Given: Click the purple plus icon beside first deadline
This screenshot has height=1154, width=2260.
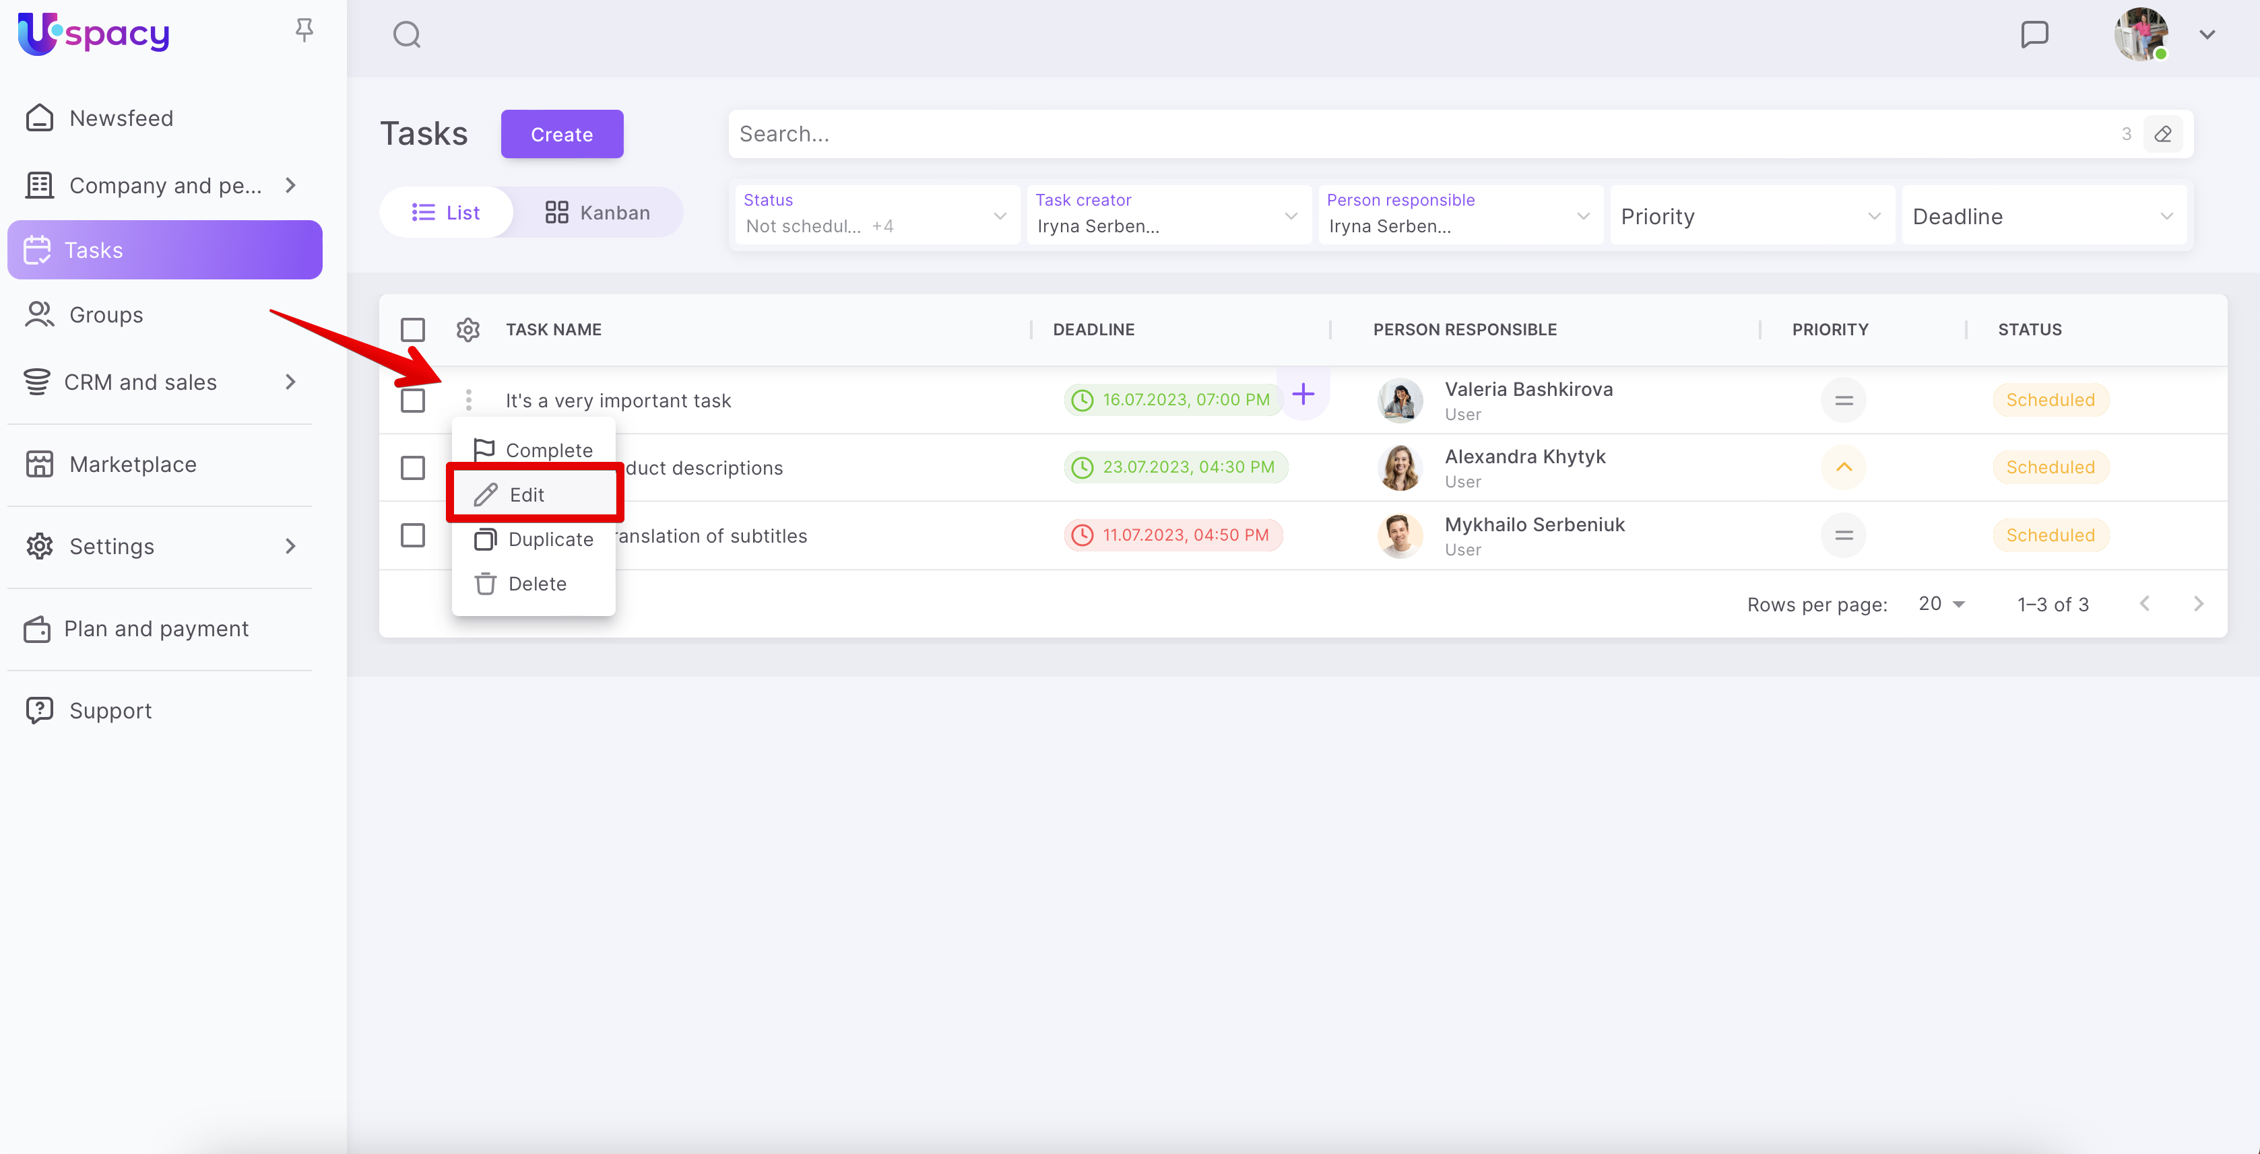Looking at the screenshot, I should point(1303,395).
